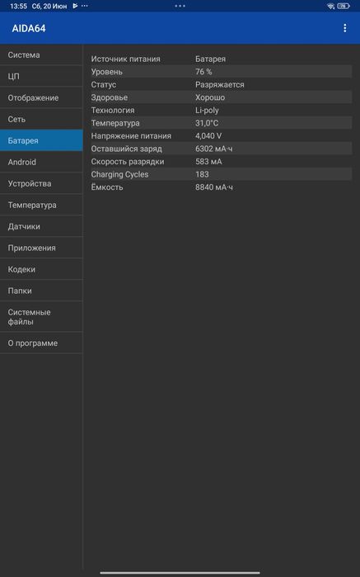Tap the 583 мА value

pyautogui.click(x=208, y=162)
